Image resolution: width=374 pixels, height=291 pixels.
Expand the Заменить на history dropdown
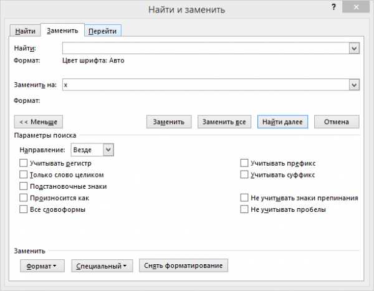pyautogui.click(x=354, y=85)
